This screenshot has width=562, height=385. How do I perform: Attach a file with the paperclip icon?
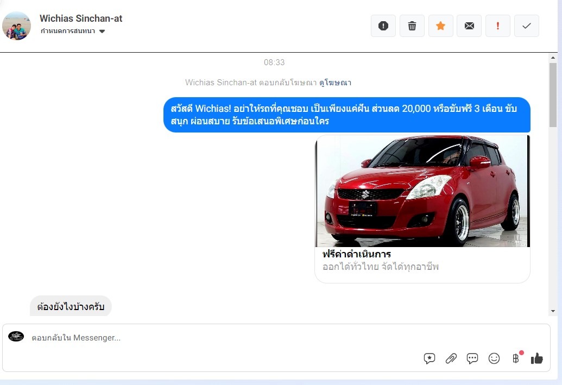click(x=451, y=358)
